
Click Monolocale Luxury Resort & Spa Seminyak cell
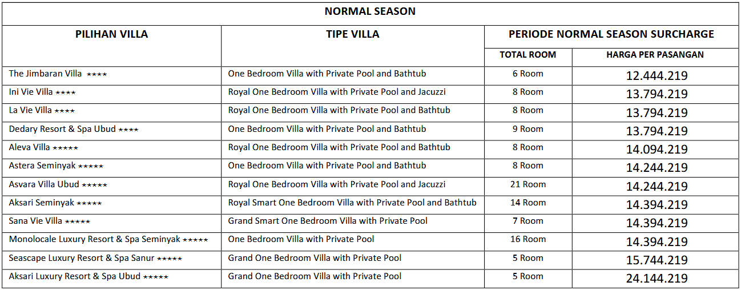click(108, 240)
